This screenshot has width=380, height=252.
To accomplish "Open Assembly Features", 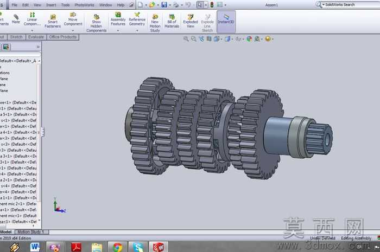I will pyautogui.click(x=118, y=19).
